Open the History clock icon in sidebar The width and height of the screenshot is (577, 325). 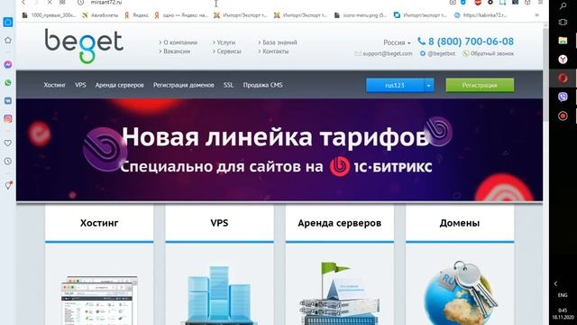8,161
